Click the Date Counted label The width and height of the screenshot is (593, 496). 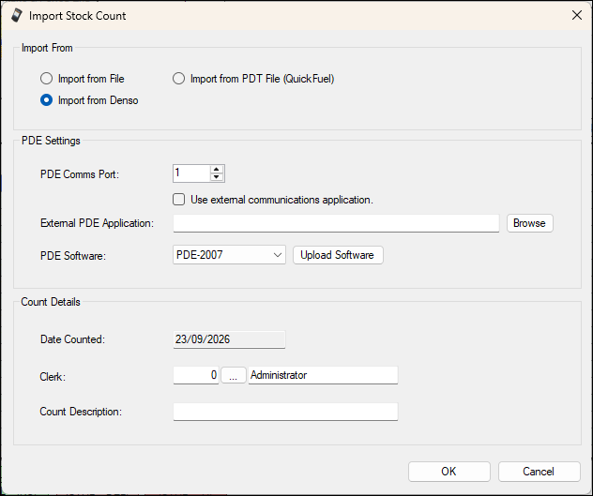click(72, 339)
